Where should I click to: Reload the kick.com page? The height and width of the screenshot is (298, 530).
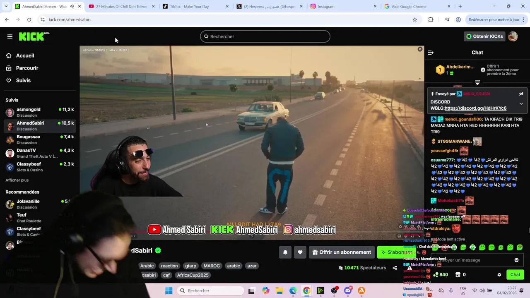click(29, 19)
